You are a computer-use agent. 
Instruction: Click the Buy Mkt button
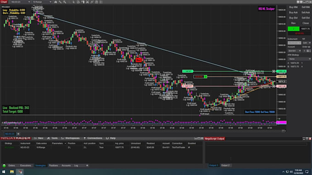(293, 7)
